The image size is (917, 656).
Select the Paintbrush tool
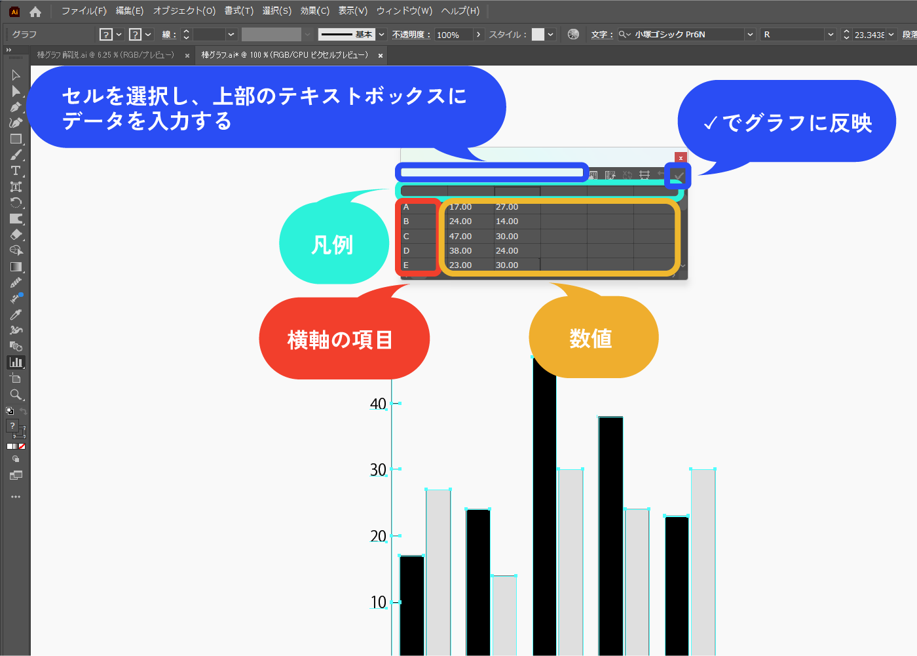(16, 155)
